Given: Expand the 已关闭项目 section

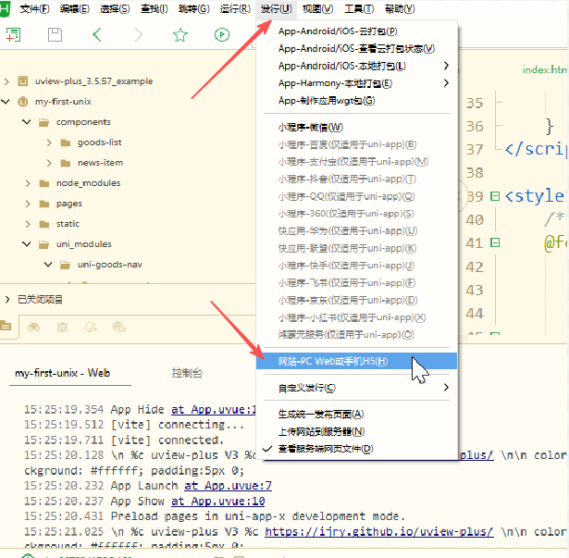Looking at the screenshot, I should click(6, 300).
